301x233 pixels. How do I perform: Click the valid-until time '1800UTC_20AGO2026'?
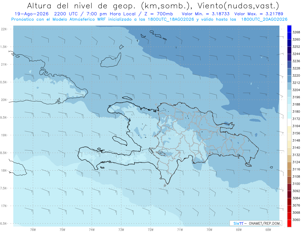click(264, 19)
